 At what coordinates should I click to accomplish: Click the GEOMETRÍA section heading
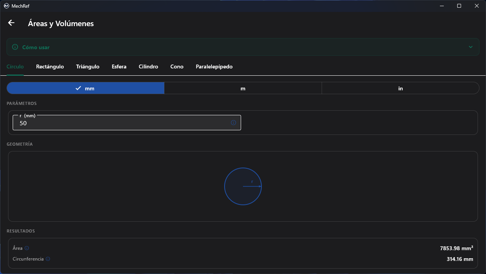coord(20,144)
